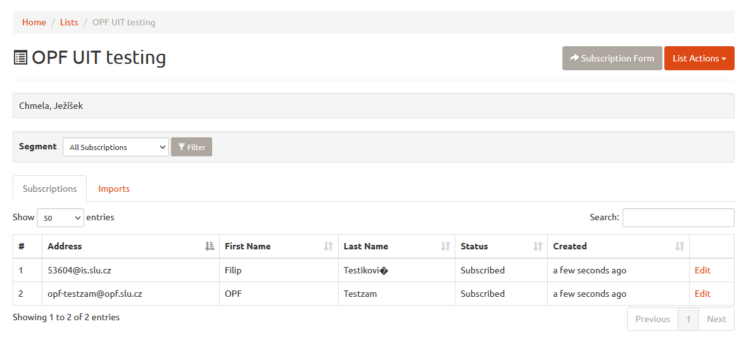The height and width of the screenshot is (343, 753).
Task: Open the Segment All Subscriptions dropdown
Action: [116, 147]
